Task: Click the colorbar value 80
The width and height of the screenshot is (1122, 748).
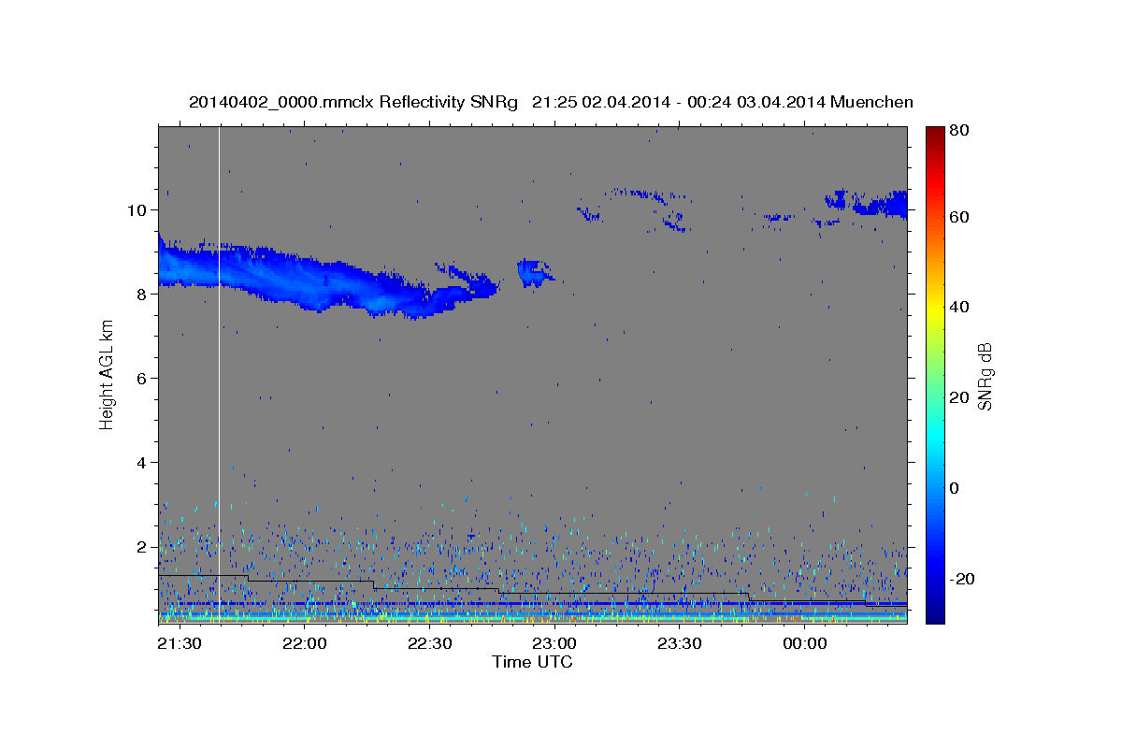Action: pos(959,131)
